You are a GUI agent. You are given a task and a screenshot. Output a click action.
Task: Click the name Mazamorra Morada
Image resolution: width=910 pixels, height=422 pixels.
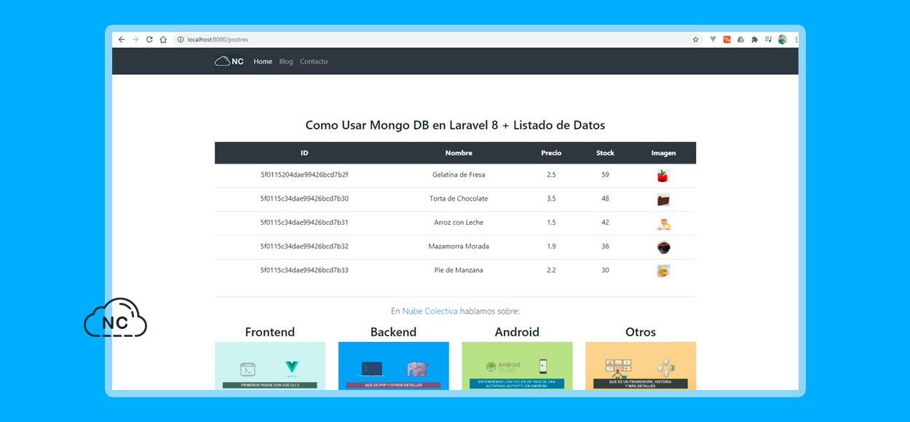pyautogui.click(x=459, y=247)
